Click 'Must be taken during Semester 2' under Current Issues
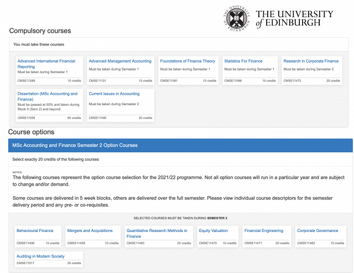354x273 pixels. (114, 104)
